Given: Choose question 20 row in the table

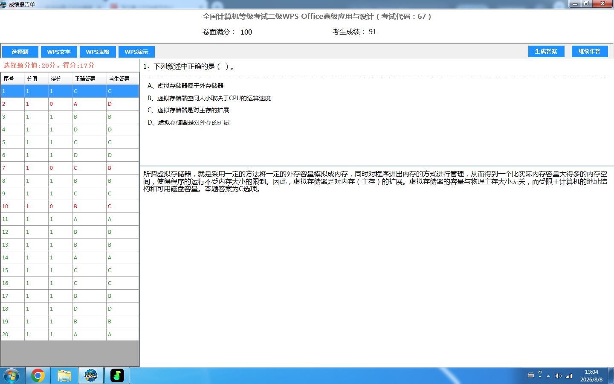Looking at the screenshot, I should [70, 334].
